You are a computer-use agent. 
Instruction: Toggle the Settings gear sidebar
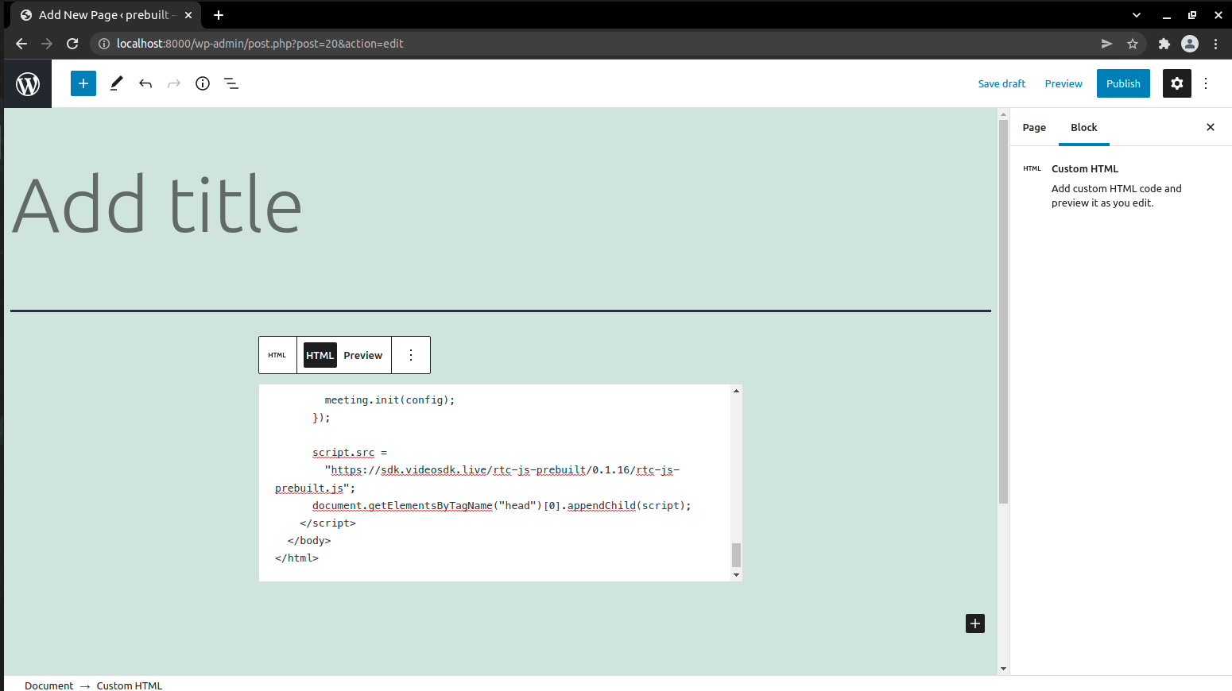tap(1177, 83)
